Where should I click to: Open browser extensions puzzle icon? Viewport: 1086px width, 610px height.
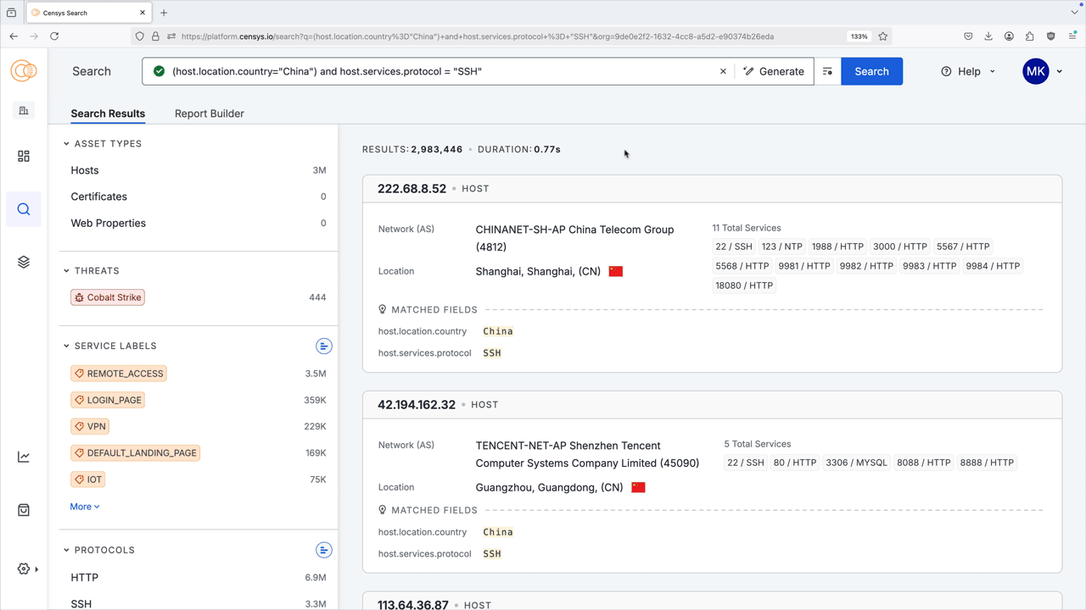(1030, 36)
